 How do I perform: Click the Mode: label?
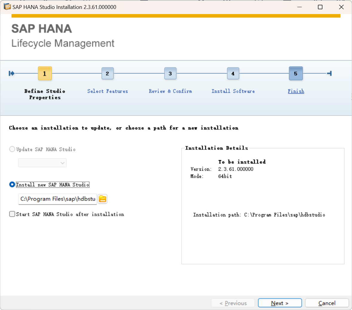click(197, 176)
